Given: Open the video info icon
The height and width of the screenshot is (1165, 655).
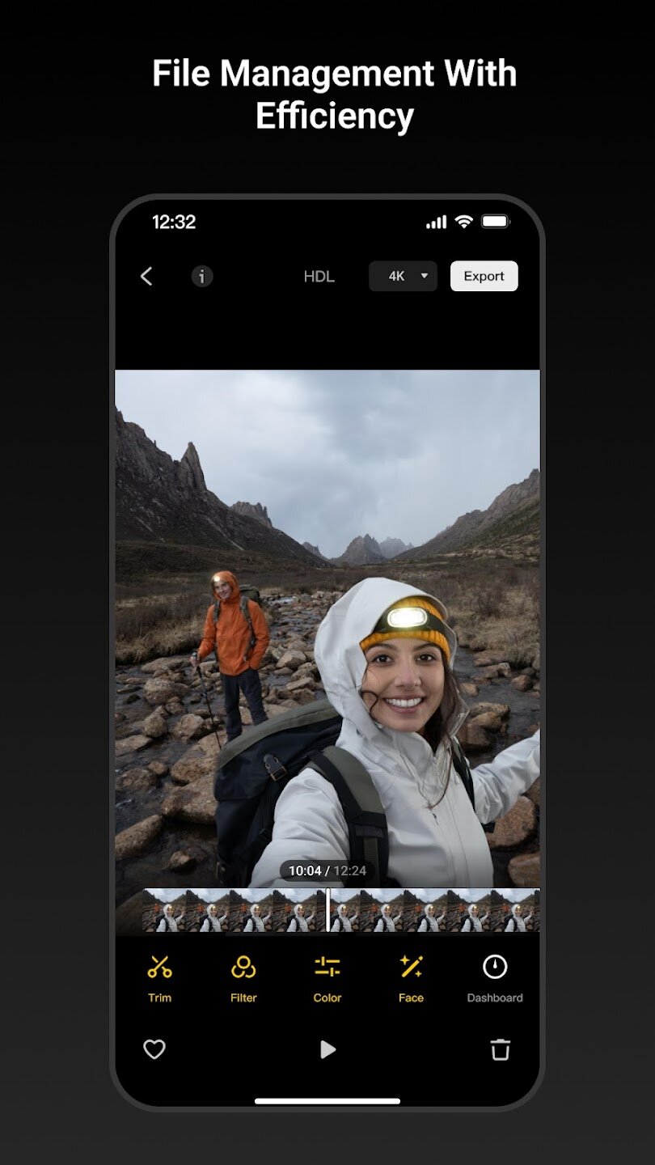Looking at the screenshot, I should click(x=202, y=277).
